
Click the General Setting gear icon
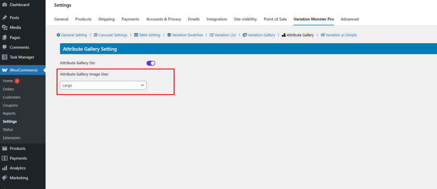click(58, 35)
